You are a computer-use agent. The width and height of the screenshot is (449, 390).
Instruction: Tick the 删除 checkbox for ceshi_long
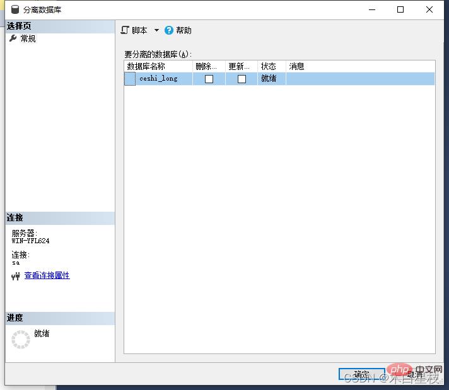209,79
